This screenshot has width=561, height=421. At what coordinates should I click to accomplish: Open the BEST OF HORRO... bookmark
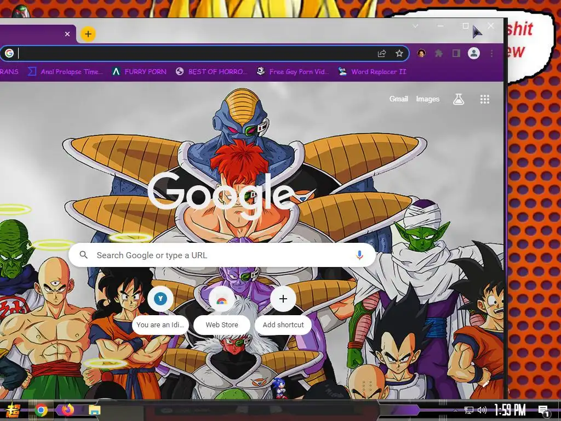tap(212, 72)
